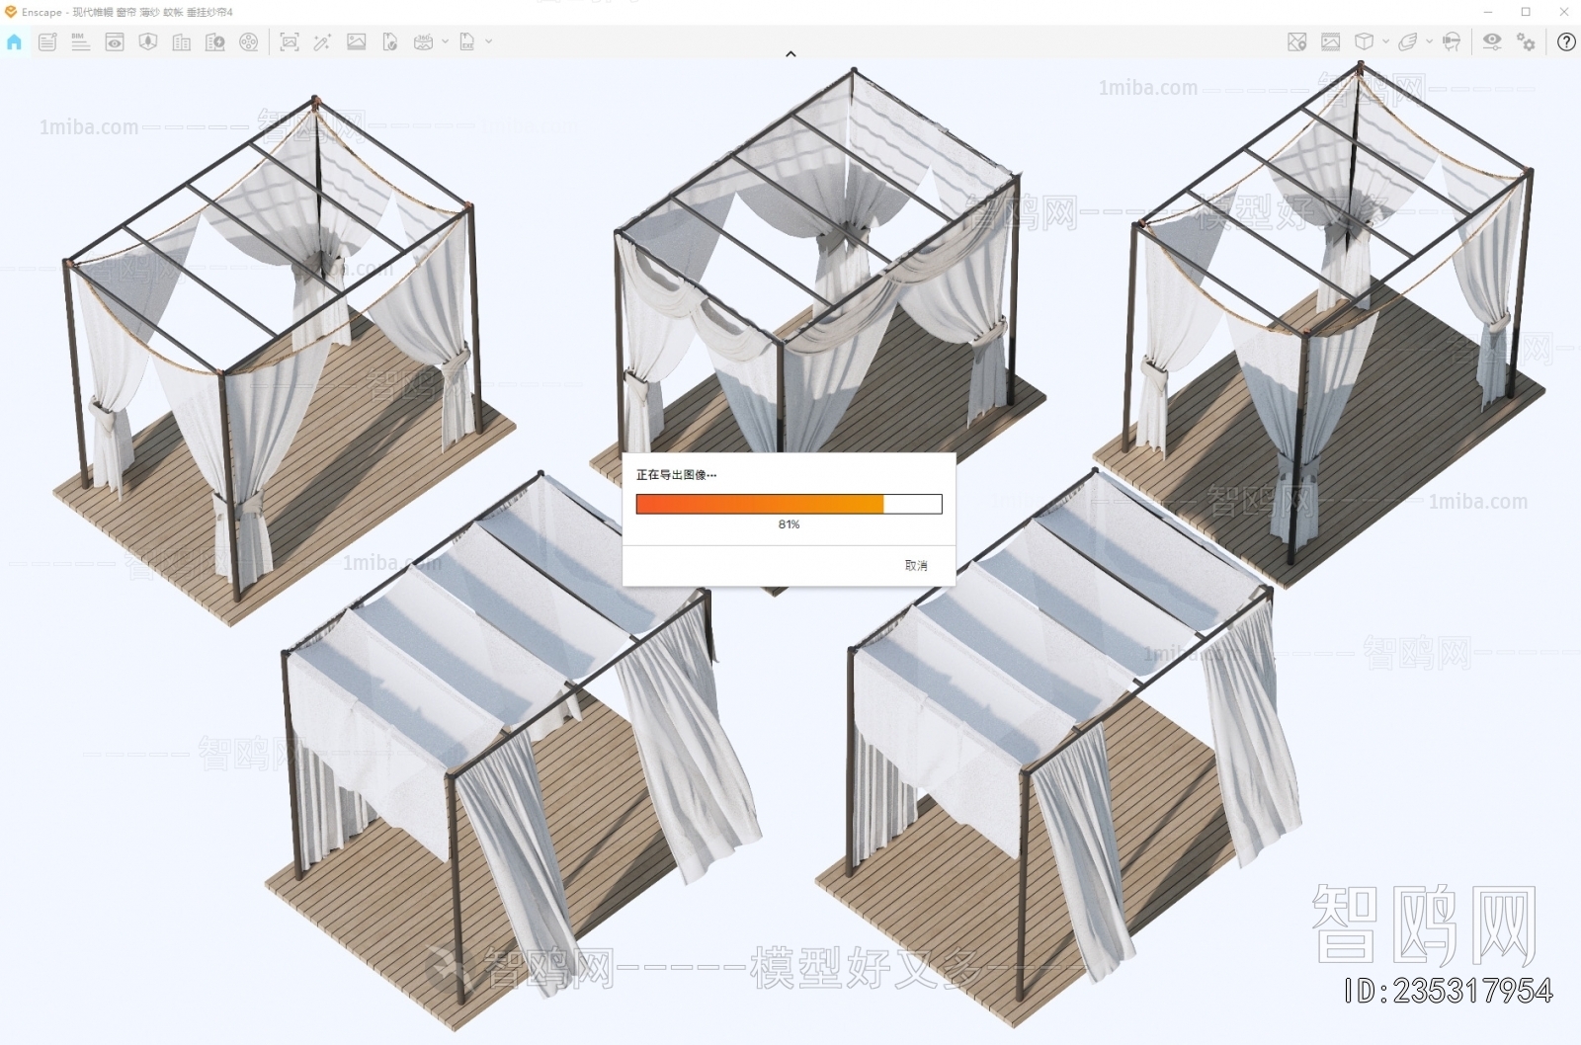Expand the EXE export dropdown arrow
Image resolution: width=1581 pixels, height=1045 pixels.
(488, 42)
